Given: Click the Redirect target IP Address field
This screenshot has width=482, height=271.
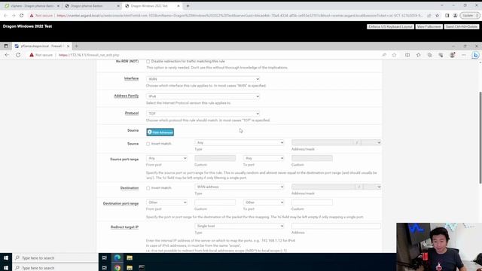Looking at the screenshot, I should pyautogui.click(x=336, y=226).
